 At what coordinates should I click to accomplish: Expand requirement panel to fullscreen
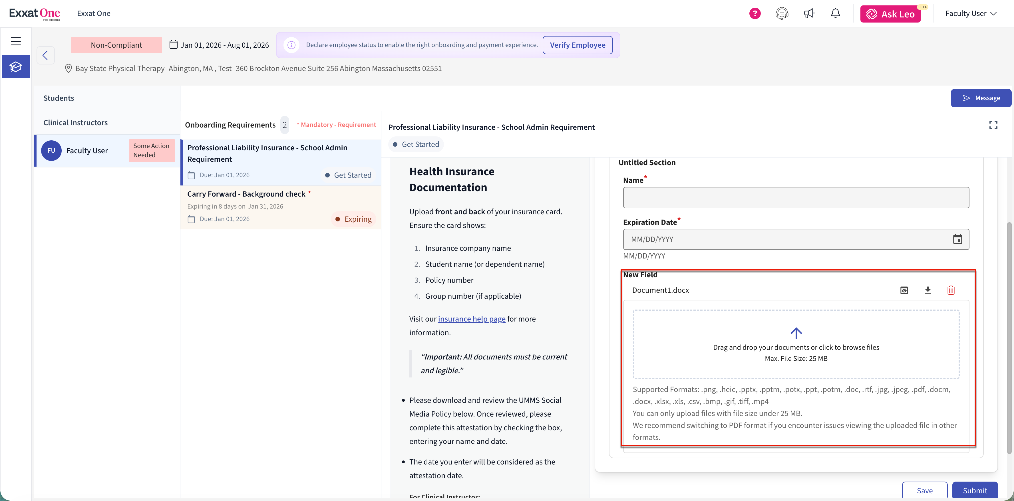(x=993, y=125)
